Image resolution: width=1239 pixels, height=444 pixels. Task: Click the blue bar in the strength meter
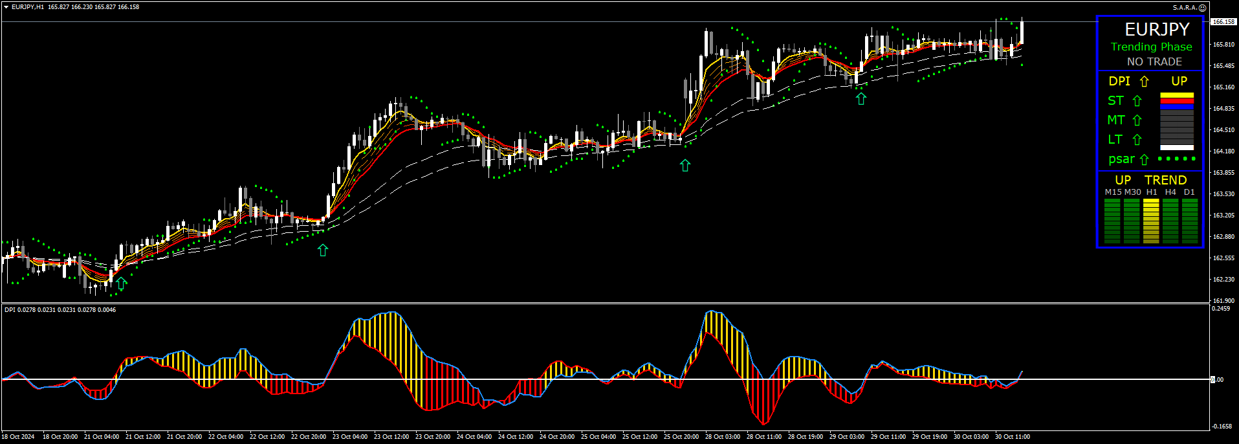[x=1177, y=107]
